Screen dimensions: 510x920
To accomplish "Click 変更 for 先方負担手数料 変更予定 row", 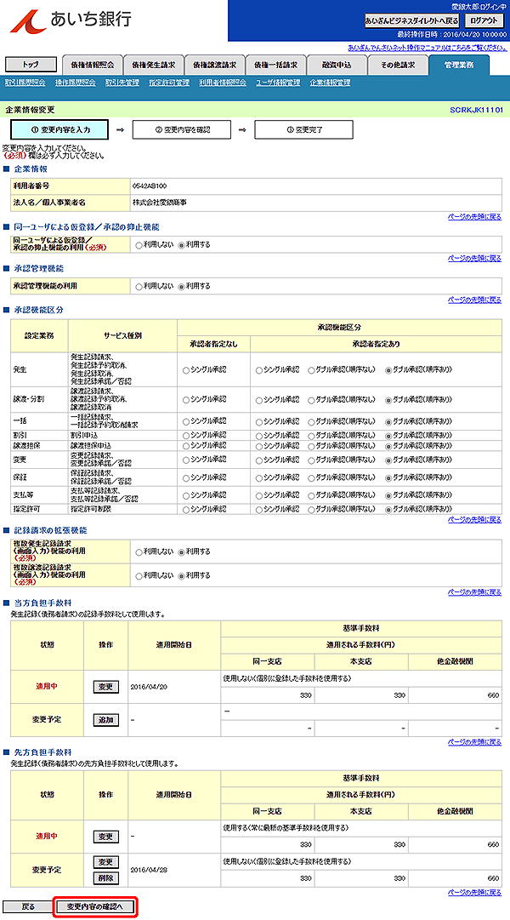I will (106, 862).
